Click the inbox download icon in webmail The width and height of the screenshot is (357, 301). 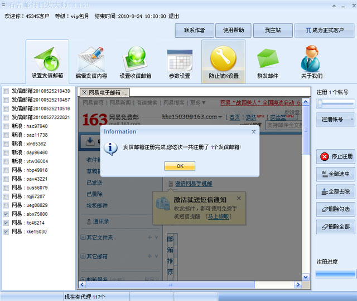click(x=90, y=141)
